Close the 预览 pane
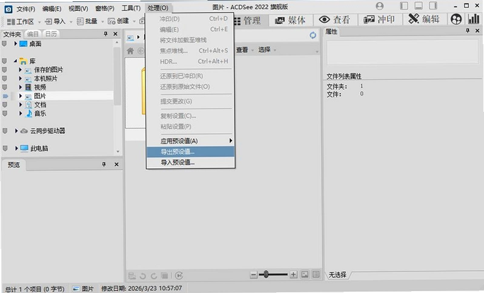The height and width of the screenshot is (293, 484). click(x=116, y=165)
